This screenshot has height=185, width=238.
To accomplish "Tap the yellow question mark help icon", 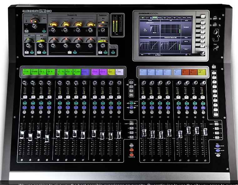I will [x=190, y=54].
